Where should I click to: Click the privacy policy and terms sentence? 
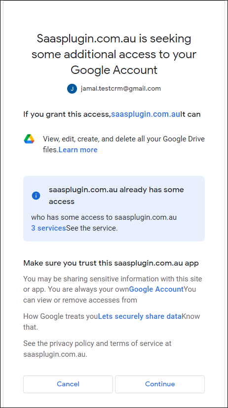point(97,349)
